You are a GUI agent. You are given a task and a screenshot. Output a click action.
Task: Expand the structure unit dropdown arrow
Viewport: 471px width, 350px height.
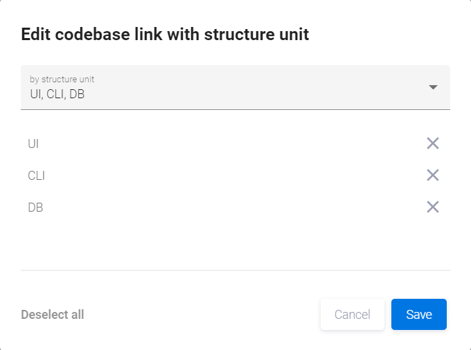click(x=433, y=87)
